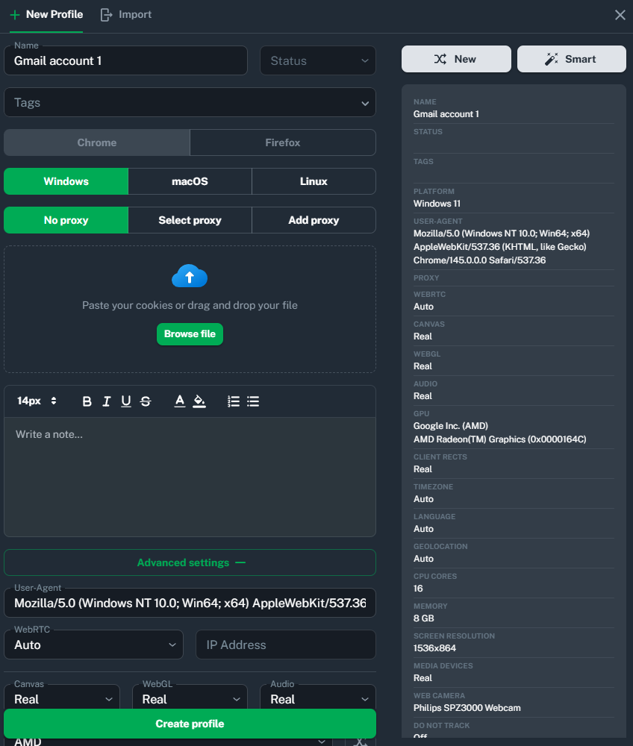Insert a numbered list in note

click(x=234, y=401)
